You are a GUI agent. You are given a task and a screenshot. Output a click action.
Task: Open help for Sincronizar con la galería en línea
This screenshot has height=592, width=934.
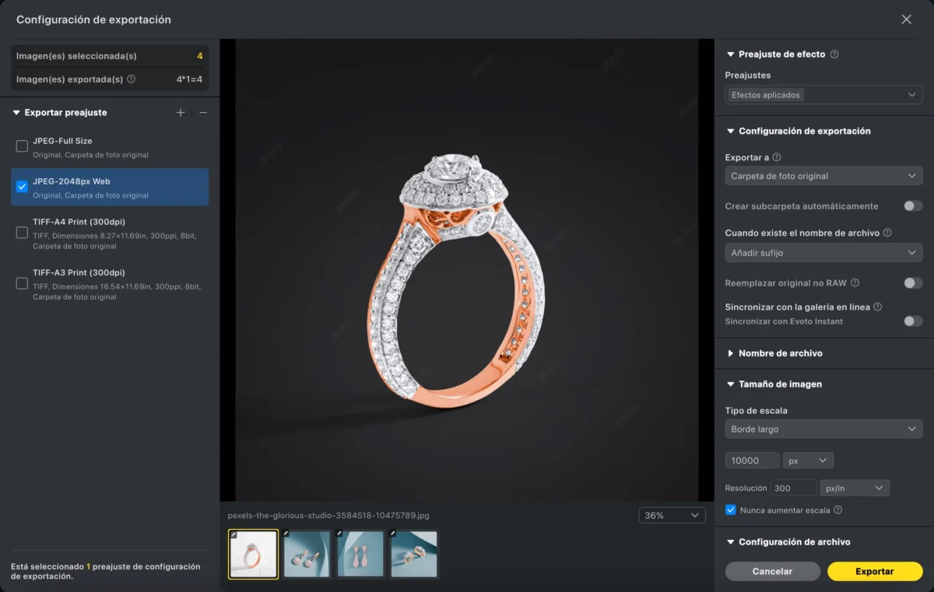(877, 307)
